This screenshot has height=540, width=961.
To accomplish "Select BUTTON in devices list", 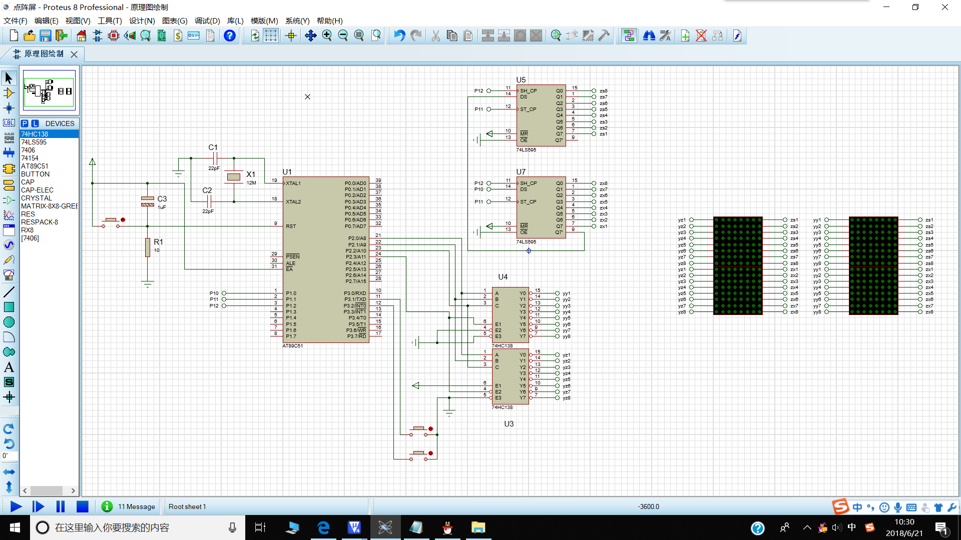I will [49, 174].
